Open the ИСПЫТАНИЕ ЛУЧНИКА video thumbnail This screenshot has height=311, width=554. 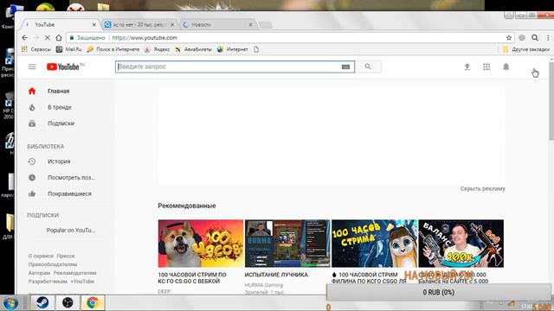(x=287, y=244)
